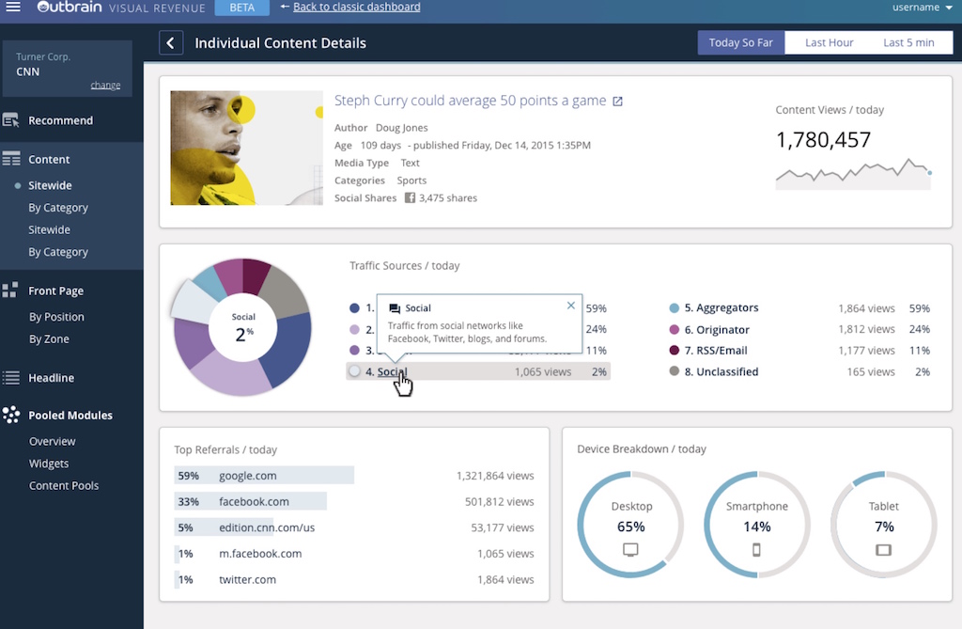The height and width of the screenshot is (629, 962).
Task: Click the Tablet device icon
Action: coord(883,550)
